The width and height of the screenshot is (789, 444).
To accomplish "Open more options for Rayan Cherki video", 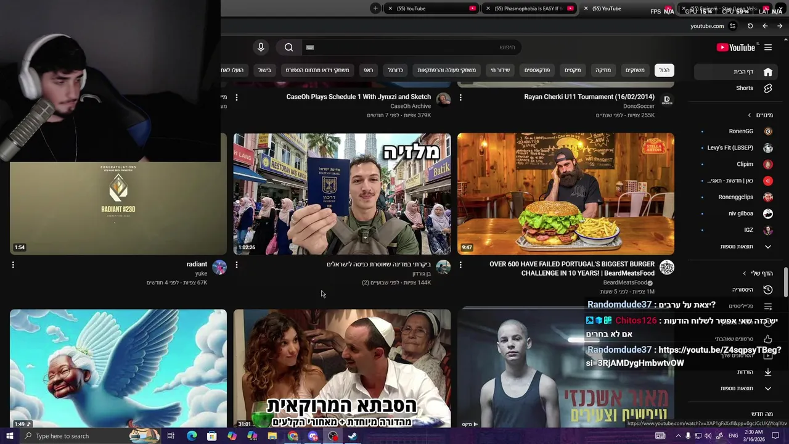I will 460,97.
